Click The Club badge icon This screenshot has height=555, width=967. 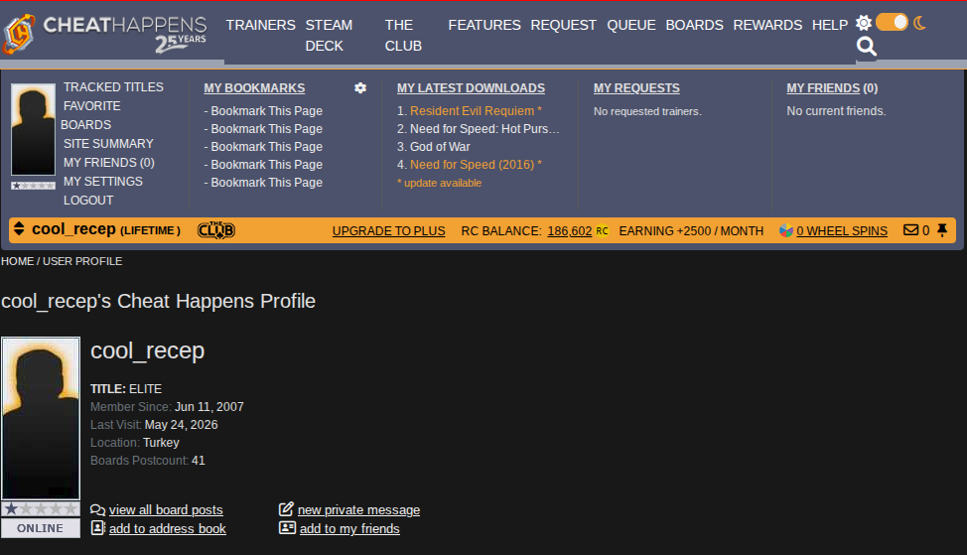click(215, 230)
